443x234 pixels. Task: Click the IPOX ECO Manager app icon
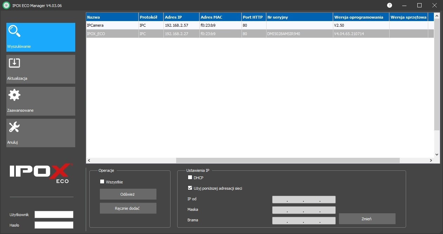(6, 5)
